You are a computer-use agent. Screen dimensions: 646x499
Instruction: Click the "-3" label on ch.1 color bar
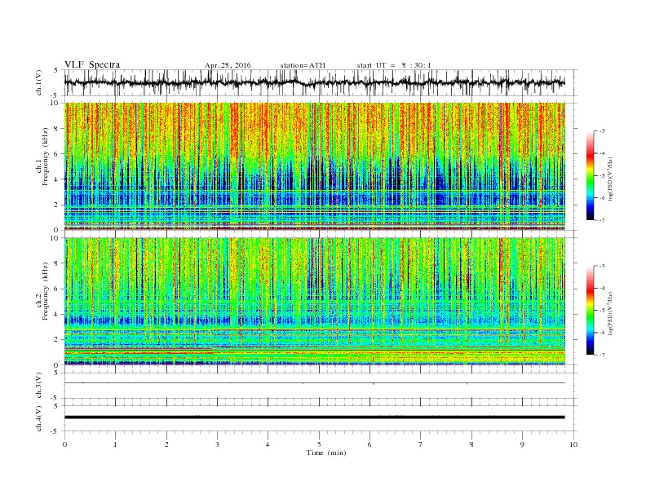601,131
